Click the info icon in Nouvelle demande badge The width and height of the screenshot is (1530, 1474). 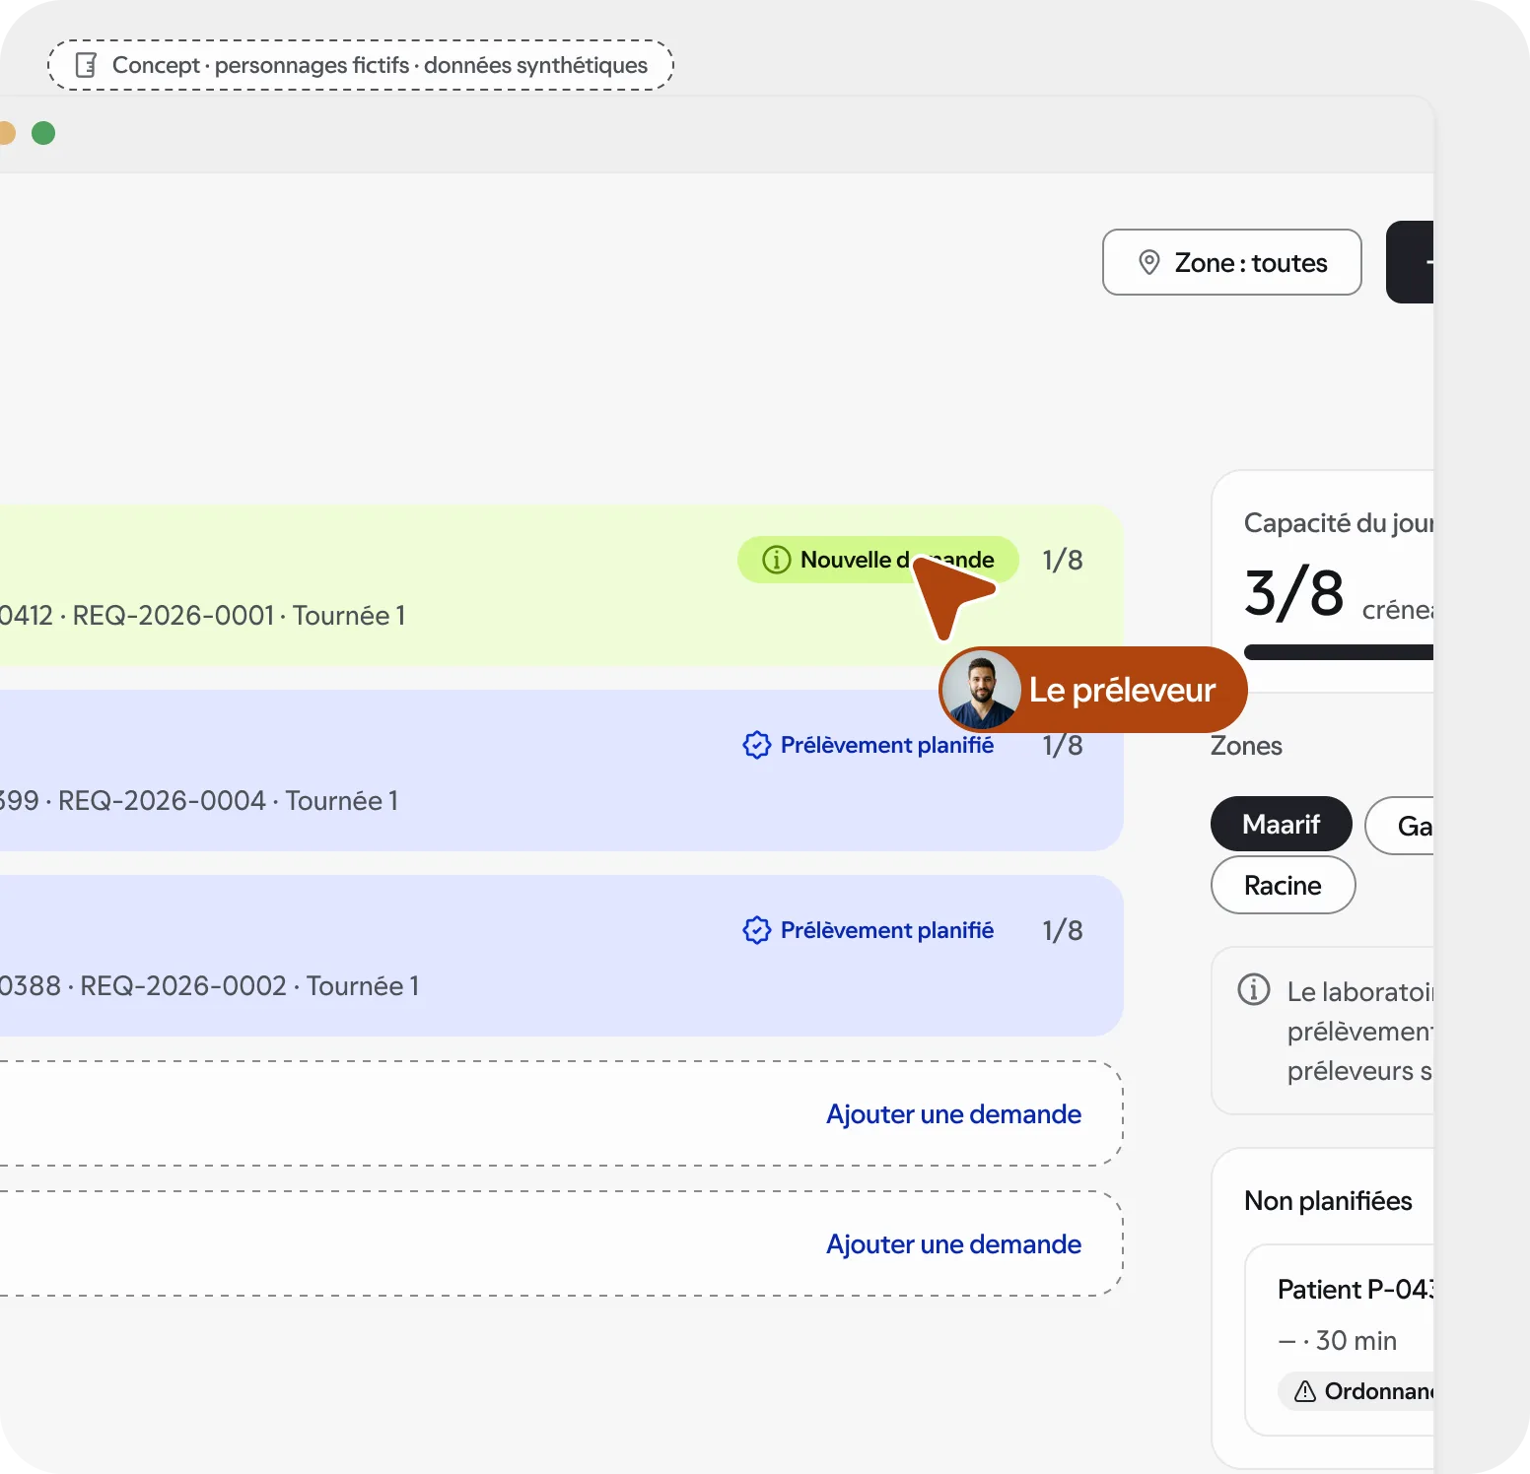777,560
